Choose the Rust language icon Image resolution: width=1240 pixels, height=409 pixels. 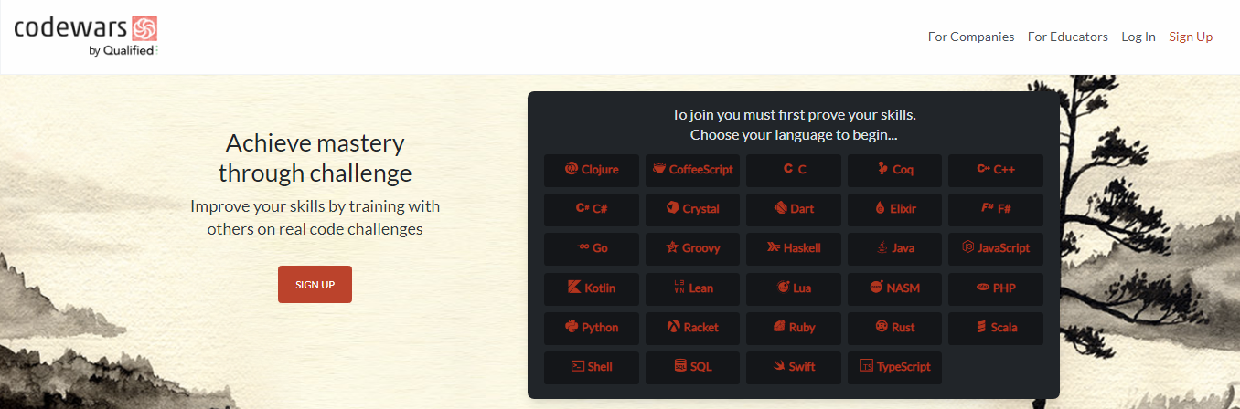[x=882, y=327]
